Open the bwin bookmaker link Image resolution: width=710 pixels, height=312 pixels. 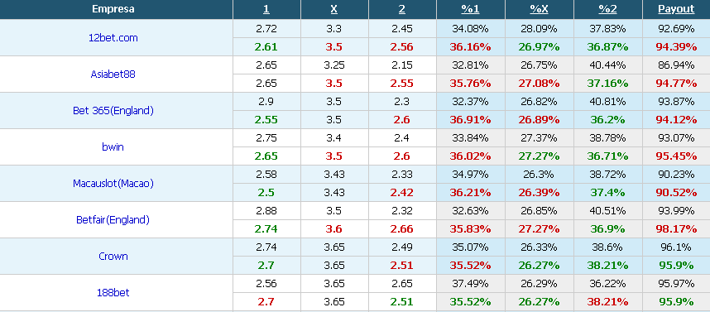pyautogui.click(x=113, y=146)
